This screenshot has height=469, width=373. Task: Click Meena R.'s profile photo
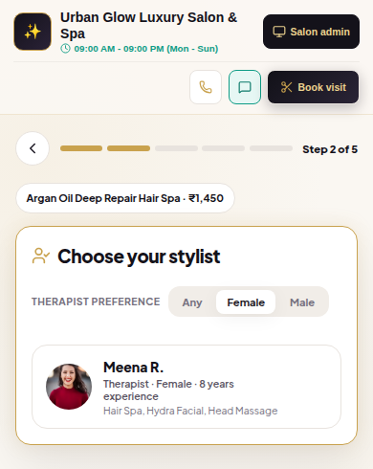[x=69, y=387]
